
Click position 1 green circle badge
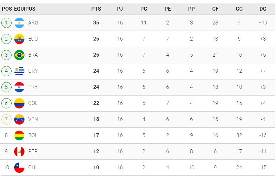[6, 23]
